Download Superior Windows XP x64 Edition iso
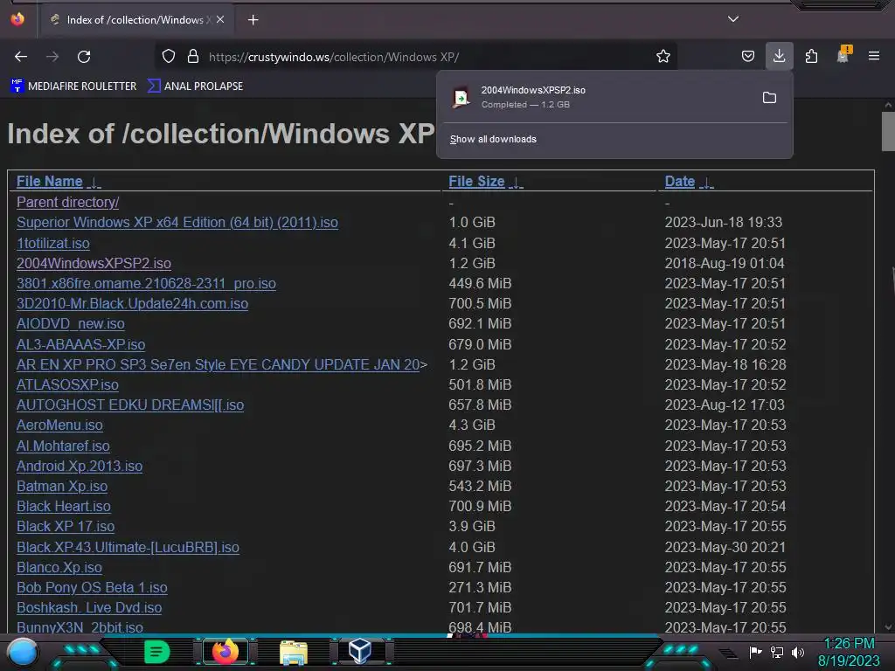The image size is (895, 671). pyautogui.click(x=177, y=223)
